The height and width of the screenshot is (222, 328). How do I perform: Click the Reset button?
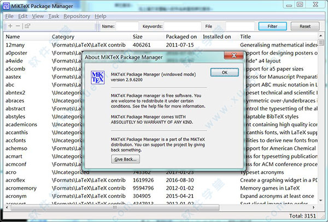[305, 26]
